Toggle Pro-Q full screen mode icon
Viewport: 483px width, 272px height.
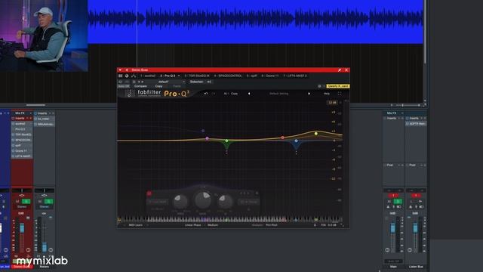340,94
